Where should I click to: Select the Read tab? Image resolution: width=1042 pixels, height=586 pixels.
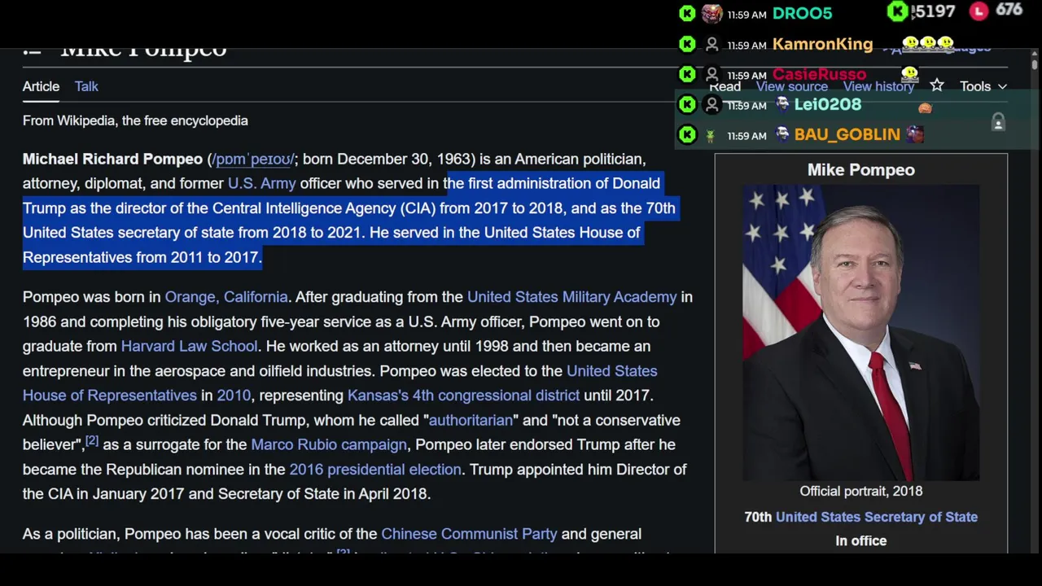(x=725, y=86)
